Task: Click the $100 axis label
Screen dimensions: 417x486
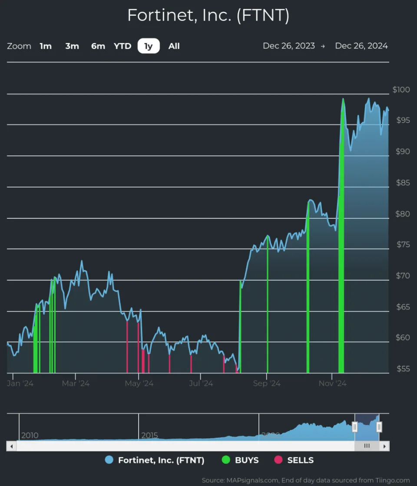Action: pyautogui.click(x=401, y=89)
